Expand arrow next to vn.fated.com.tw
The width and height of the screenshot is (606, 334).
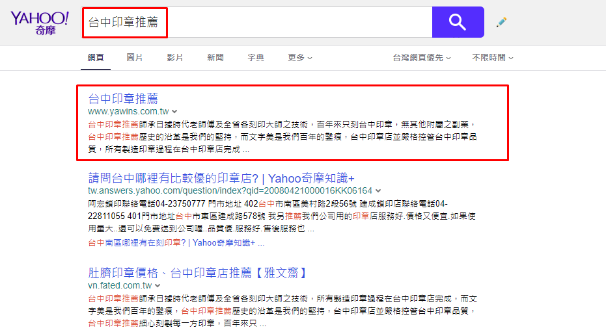158,286
